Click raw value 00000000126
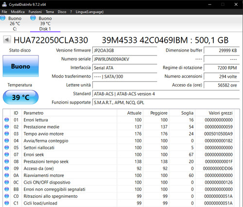The height and width of the screenshot is (207, 243). click(x=219, y=182)
